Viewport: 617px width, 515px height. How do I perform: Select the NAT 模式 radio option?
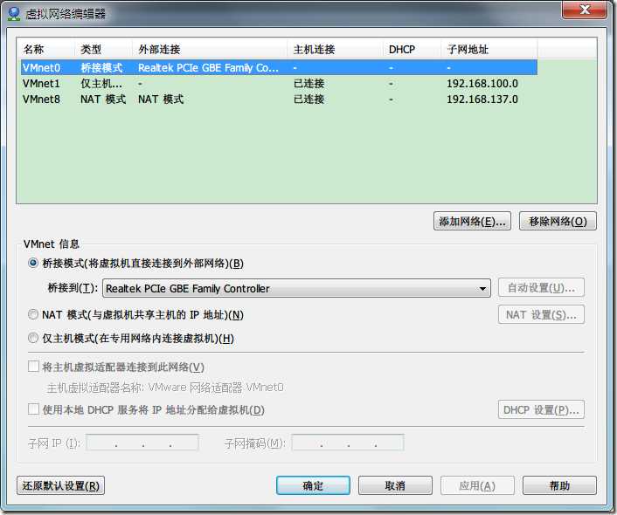(x=33, y=314)
